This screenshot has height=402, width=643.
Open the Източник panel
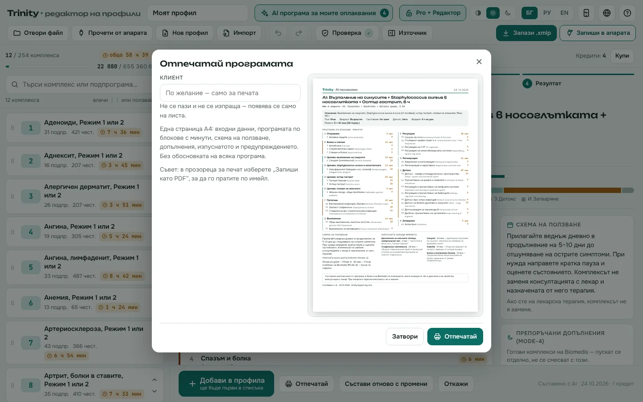pos(407,33)
